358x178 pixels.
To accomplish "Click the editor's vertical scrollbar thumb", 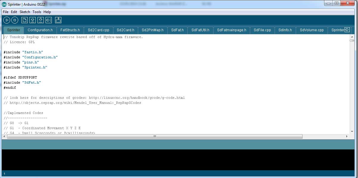I will 352,40.
